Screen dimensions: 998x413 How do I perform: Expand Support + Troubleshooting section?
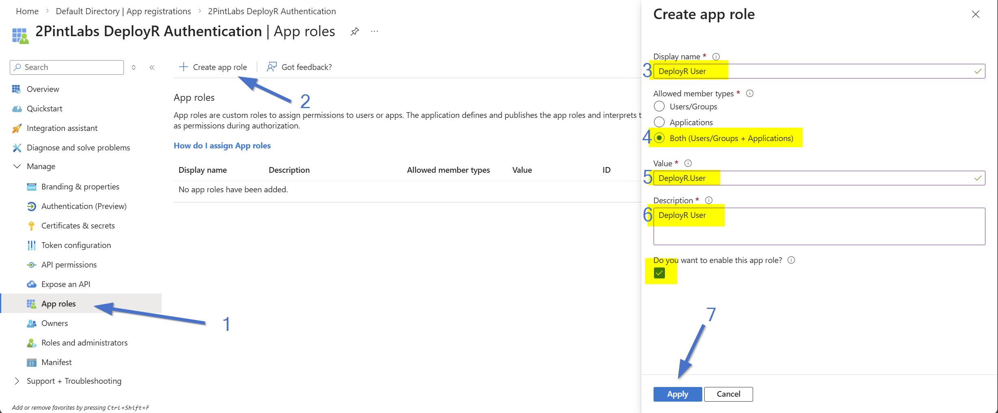(x=17, y=381)
